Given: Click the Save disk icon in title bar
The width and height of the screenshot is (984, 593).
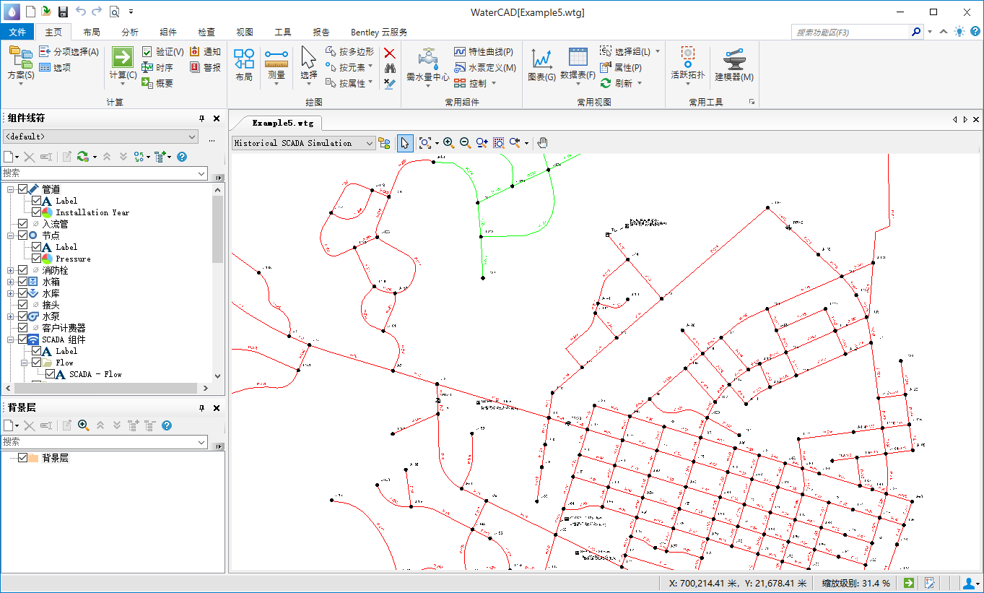Looking at the screenshot, I should point(63,12).
